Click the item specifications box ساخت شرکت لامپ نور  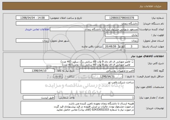tap(78, 87)
